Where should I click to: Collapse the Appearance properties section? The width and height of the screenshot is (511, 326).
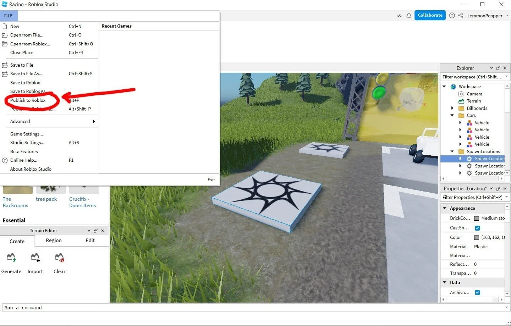(445, 208)
